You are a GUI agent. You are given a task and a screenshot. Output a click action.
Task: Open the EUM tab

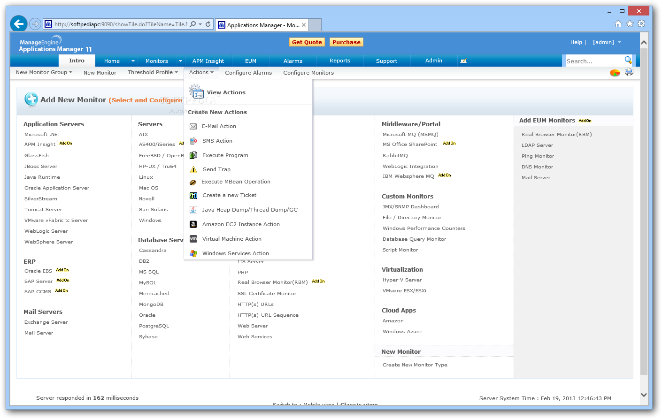pyautogui.click(x=251, y=61)
